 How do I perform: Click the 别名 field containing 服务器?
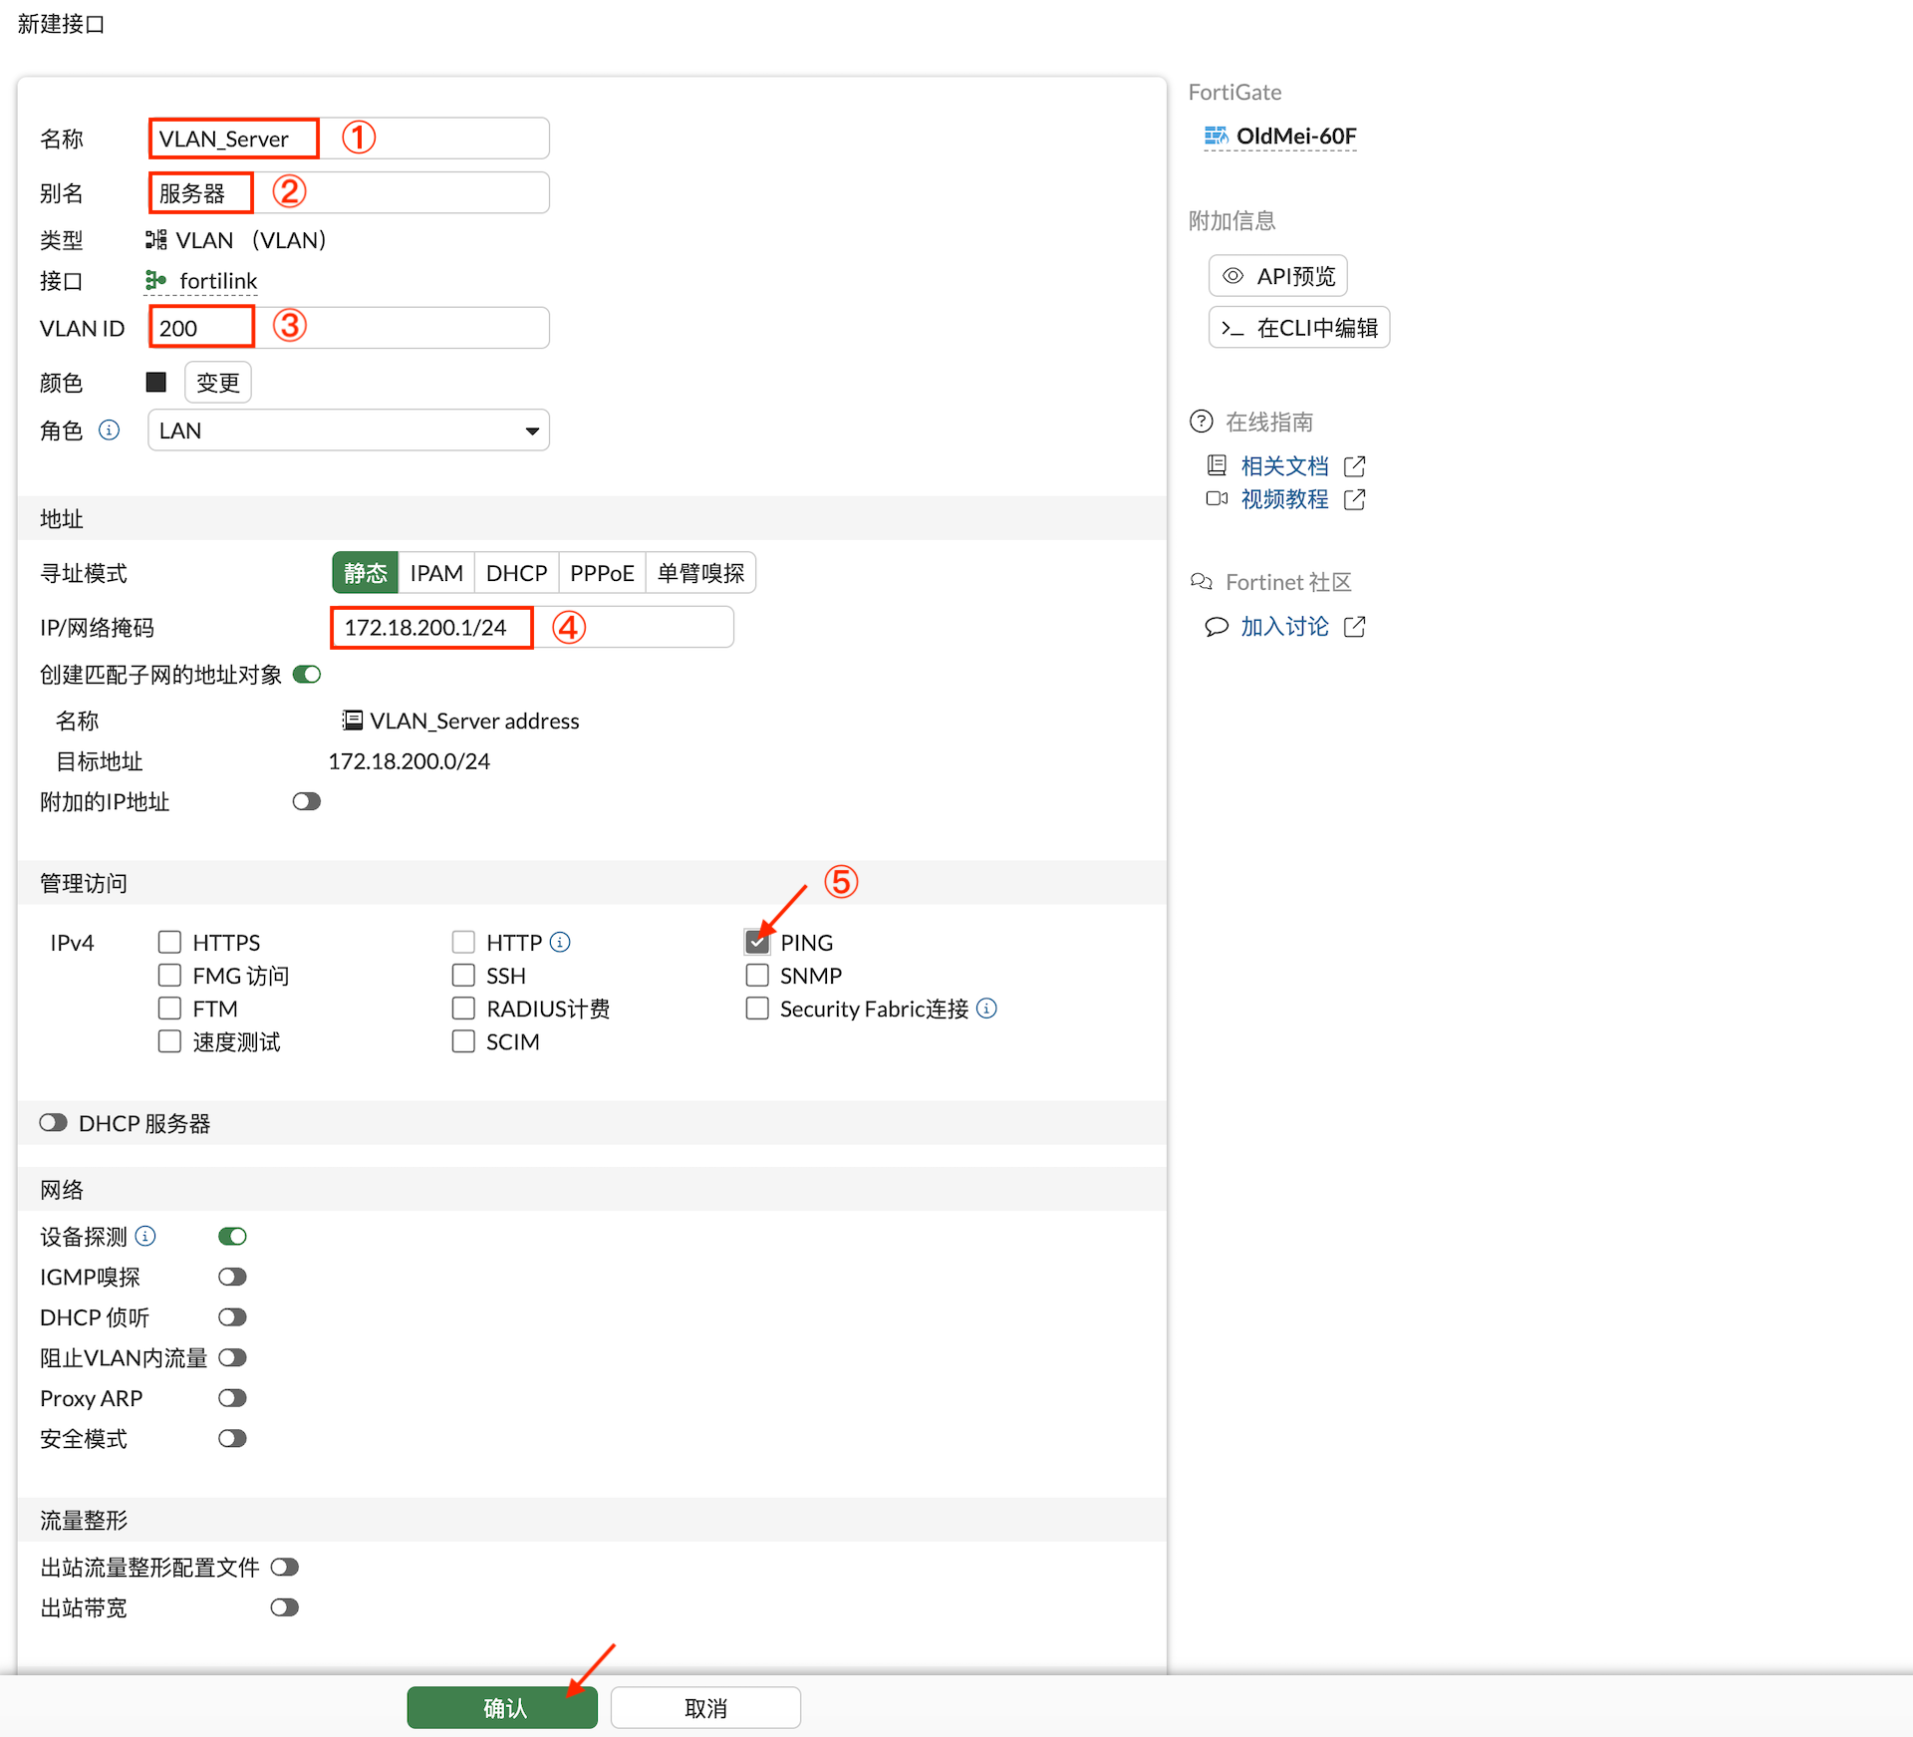click(x=349, y=191)
